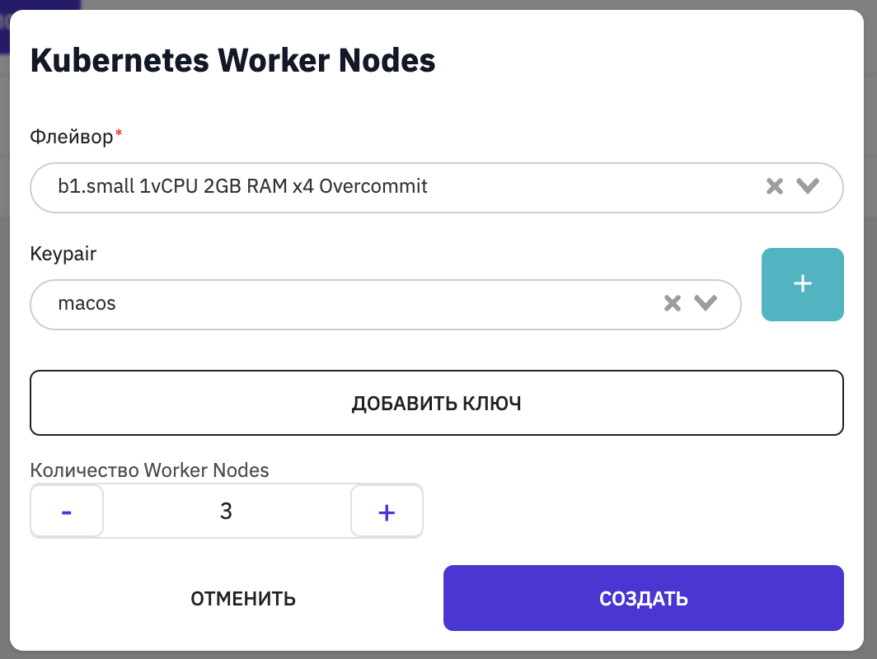877x659 pixels.
Task: Clear the macos keypair selection
Action: pos(673,303)
